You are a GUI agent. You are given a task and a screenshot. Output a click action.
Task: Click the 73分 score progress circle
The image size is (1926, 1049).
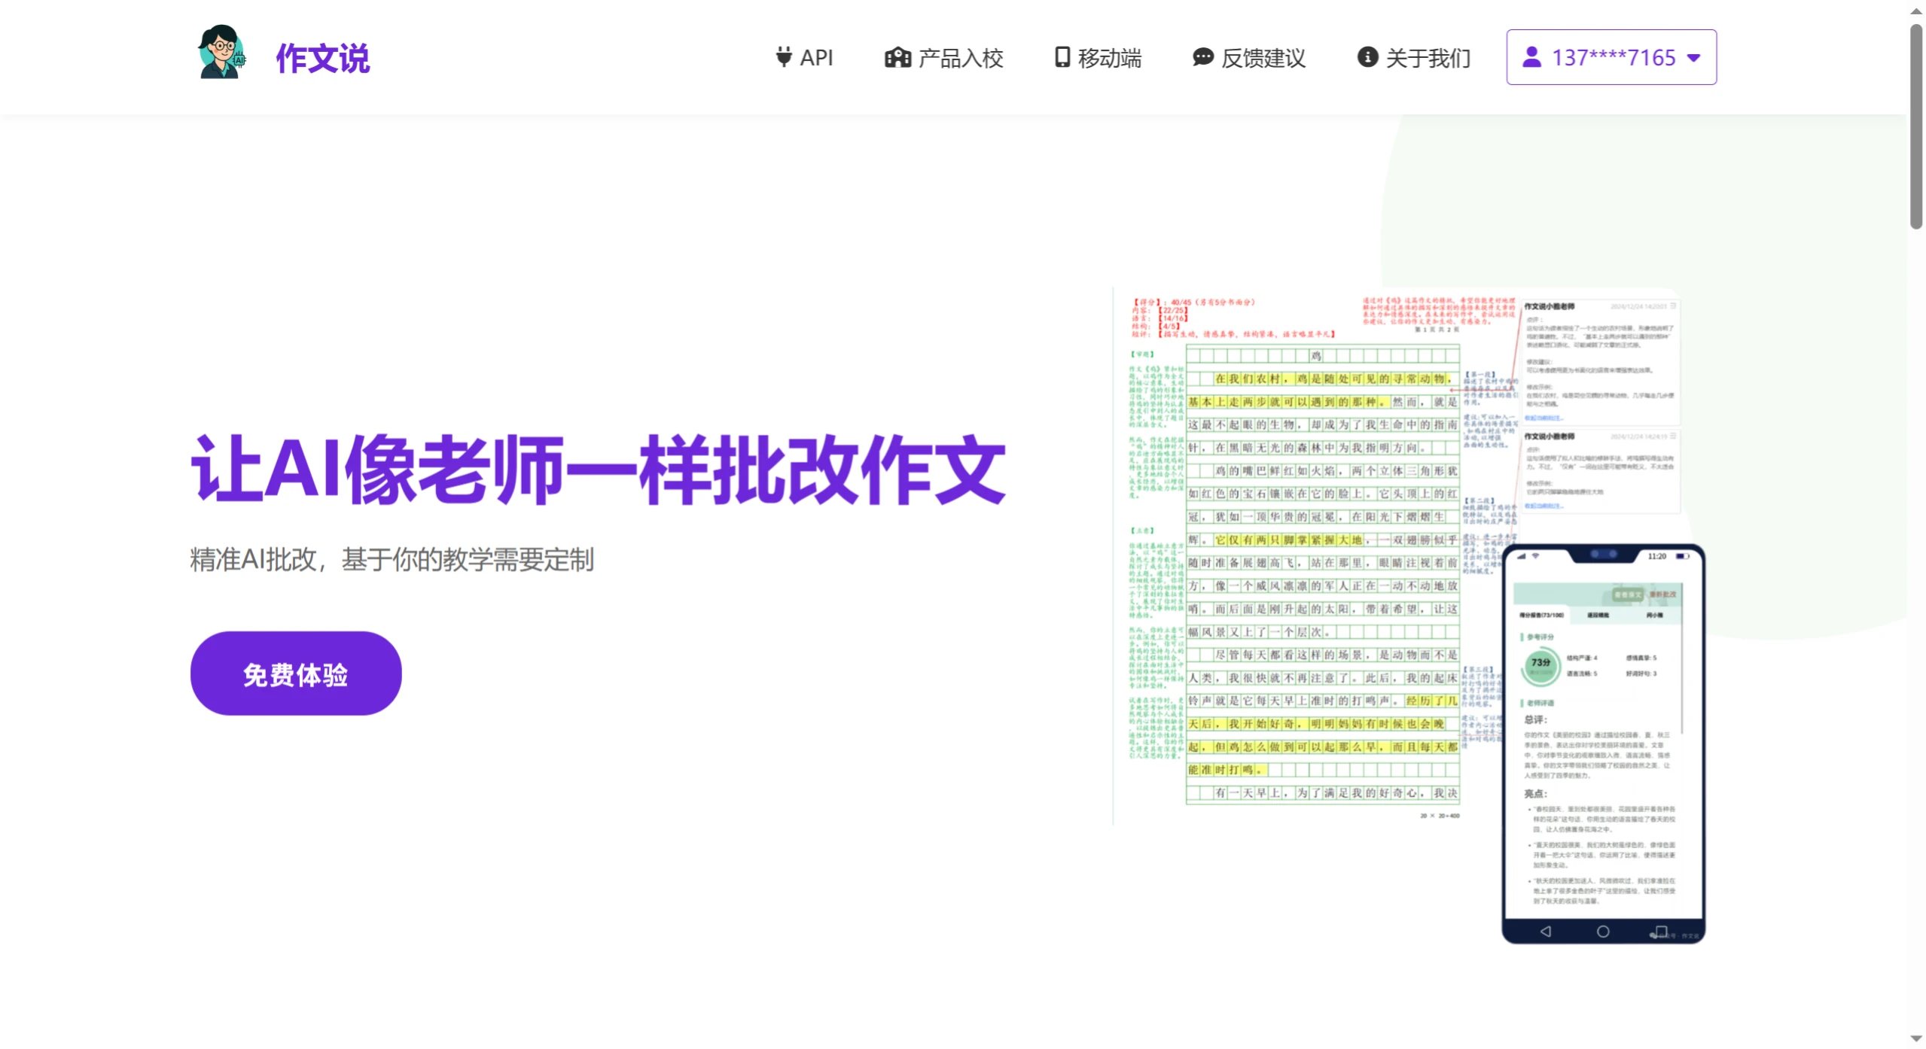point(1540,664)
